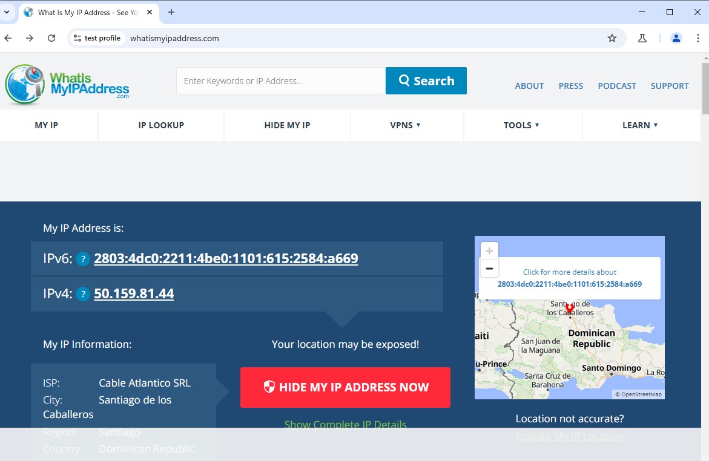Zoom out on the map
Viewport: 709px width, 461px height.
click(x=489, y=269)
